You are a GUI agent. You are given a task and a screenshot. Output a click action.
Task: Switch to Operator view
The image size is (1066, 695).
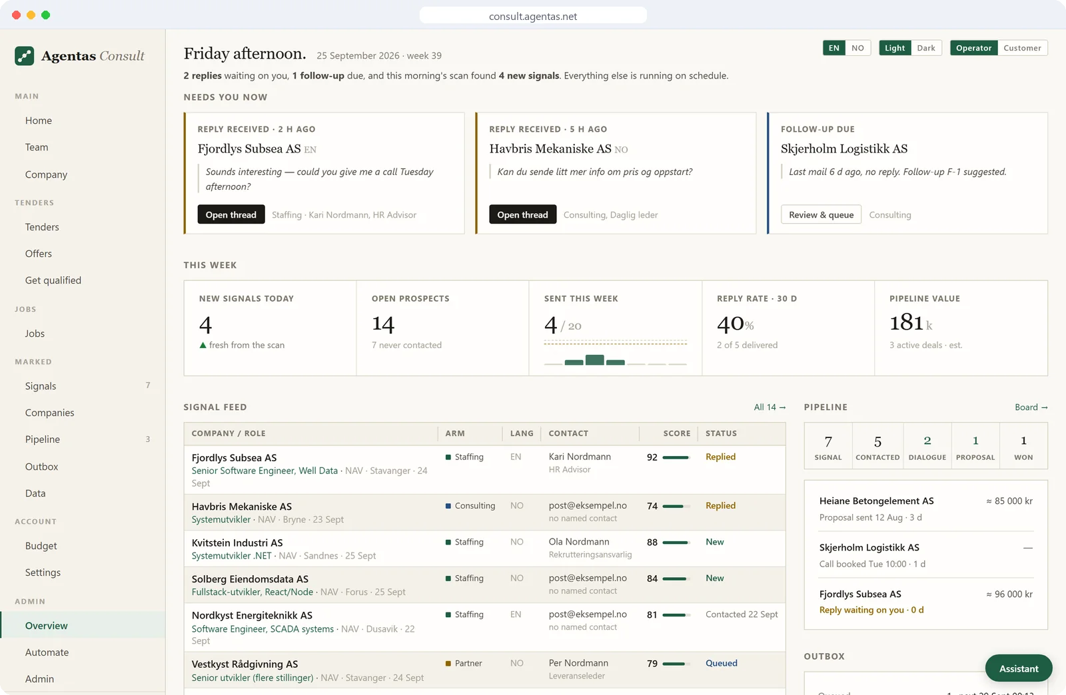click(x=974, y=48)
